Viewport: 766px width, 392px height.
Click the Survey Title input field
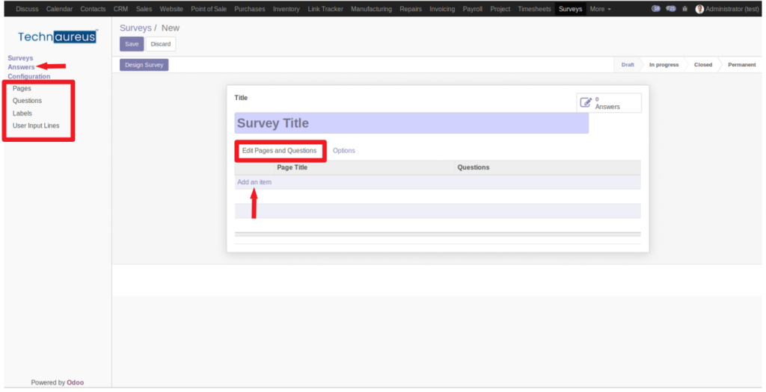click(411, 123)
